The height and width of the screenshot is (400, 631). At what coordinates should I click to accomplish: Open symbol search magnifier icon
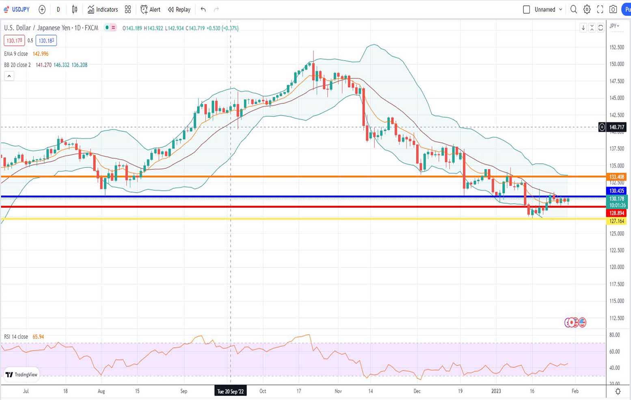[573, 9]
